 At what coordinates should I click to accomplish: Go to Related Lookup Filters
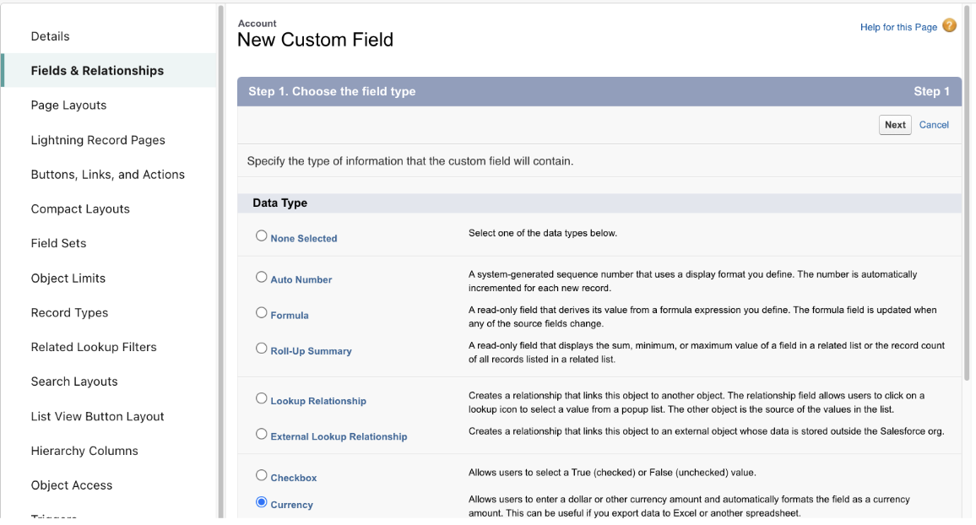coord(94,347)
